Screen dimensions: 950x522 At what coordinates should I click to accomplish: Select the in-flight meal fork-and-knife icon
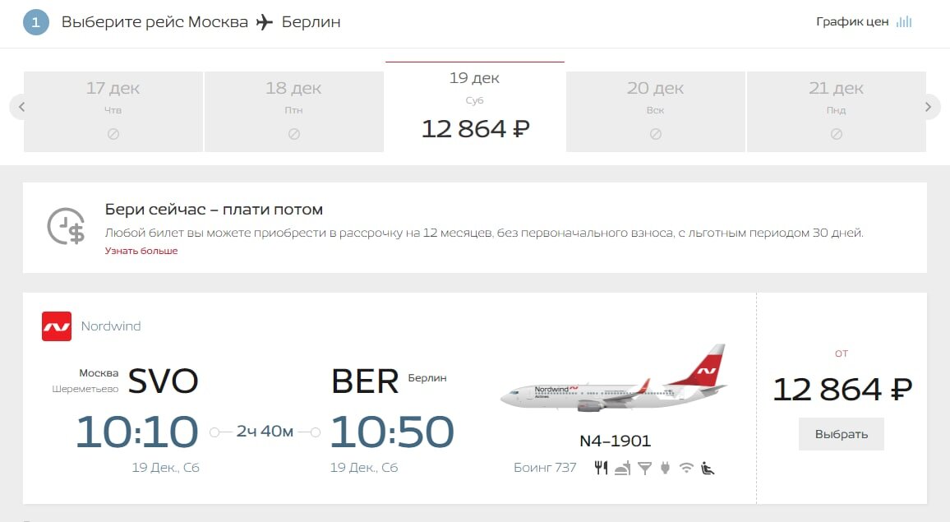coord(602,467)
